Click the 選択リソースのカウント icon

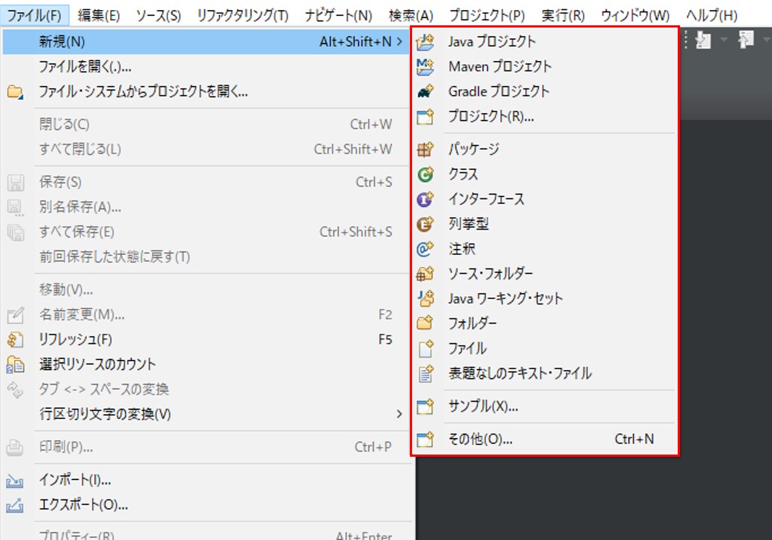click(x=14, y=365)
